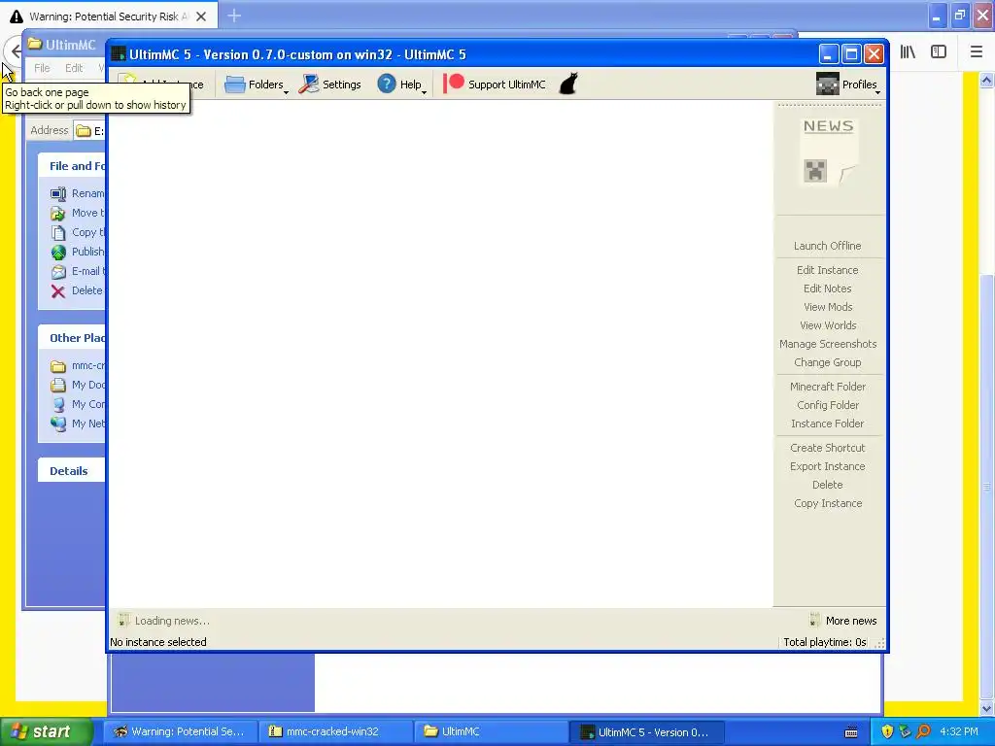Screen dimensions: 995x746
Task: Click Export Instance in the sidebar
Action: (x=828, y=466)
